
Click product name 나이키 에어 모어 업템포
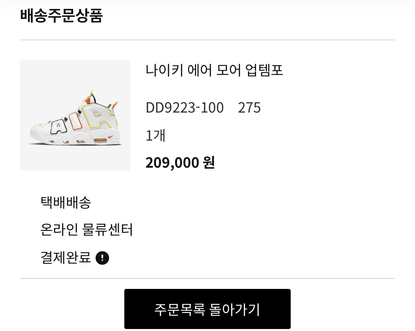[x=214, y=70]
